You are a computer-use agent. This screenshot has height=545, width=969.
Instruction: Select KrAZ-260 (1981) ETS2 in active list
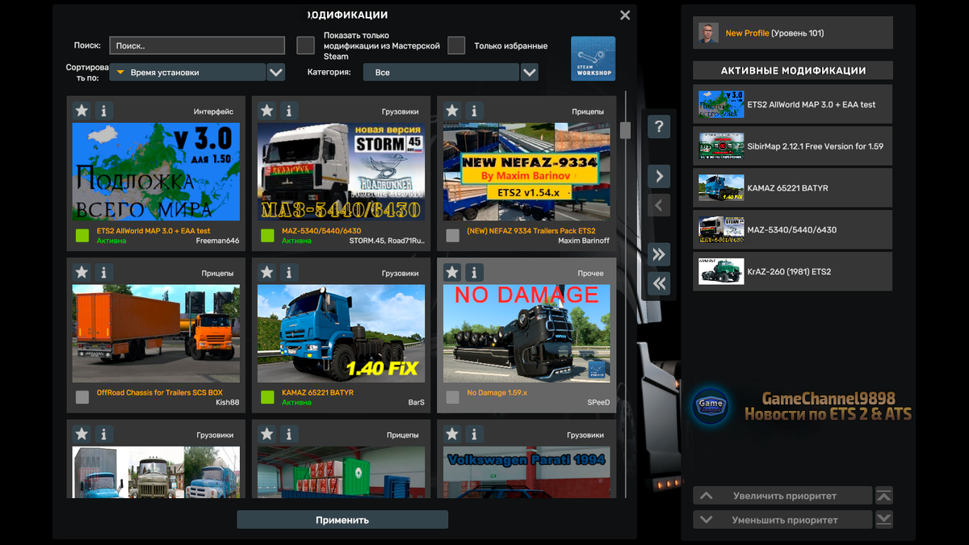pyautogui.click(x=793, y=272)
